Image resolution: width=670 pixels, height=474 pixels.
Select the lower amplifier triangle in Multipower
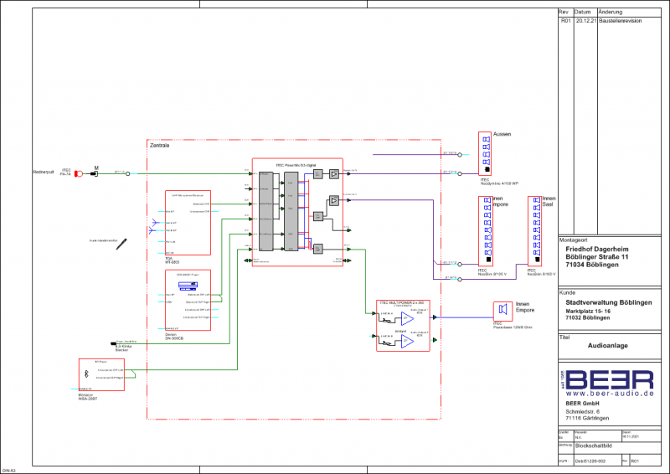tap(406, 340)
